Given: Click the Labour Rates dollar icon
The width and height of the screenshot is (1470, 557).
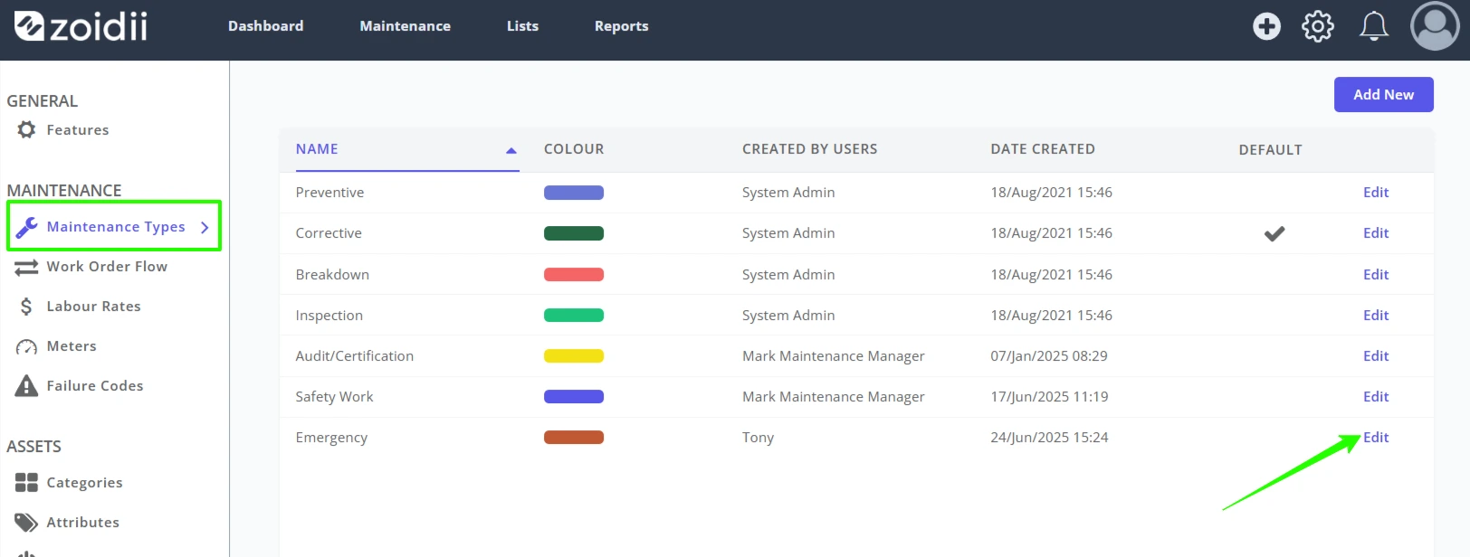Looking at the screenshot, I should [26, 307].
